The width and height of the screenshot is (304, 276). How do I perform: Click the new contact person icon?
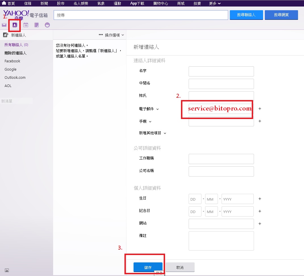pyautogui.click(x=6, y=35)
